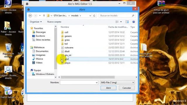Click the horizontal scrollbar left arrow
The height and width of the screenshot is (105, 187).
tap(59, 77)
